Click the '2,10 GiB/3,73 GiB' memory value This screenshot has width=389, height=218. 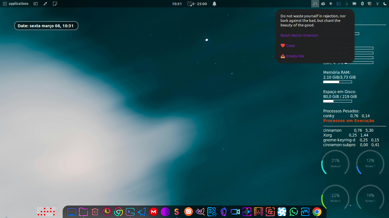coord(339,77)
